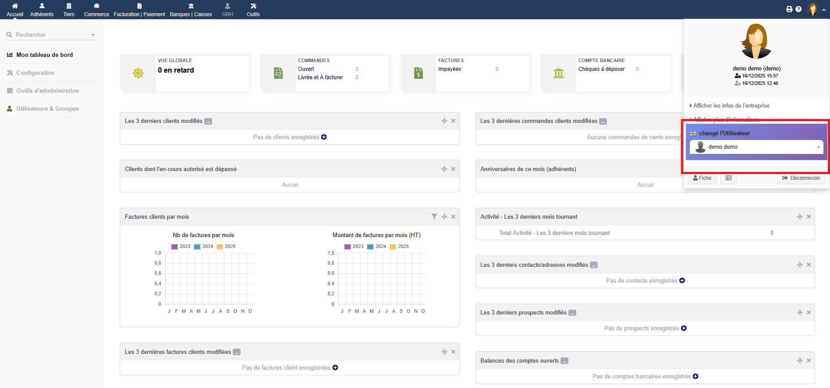Open the Impayées factures link
The height and width of the screenshot is (388, 830).
point(450,69)
